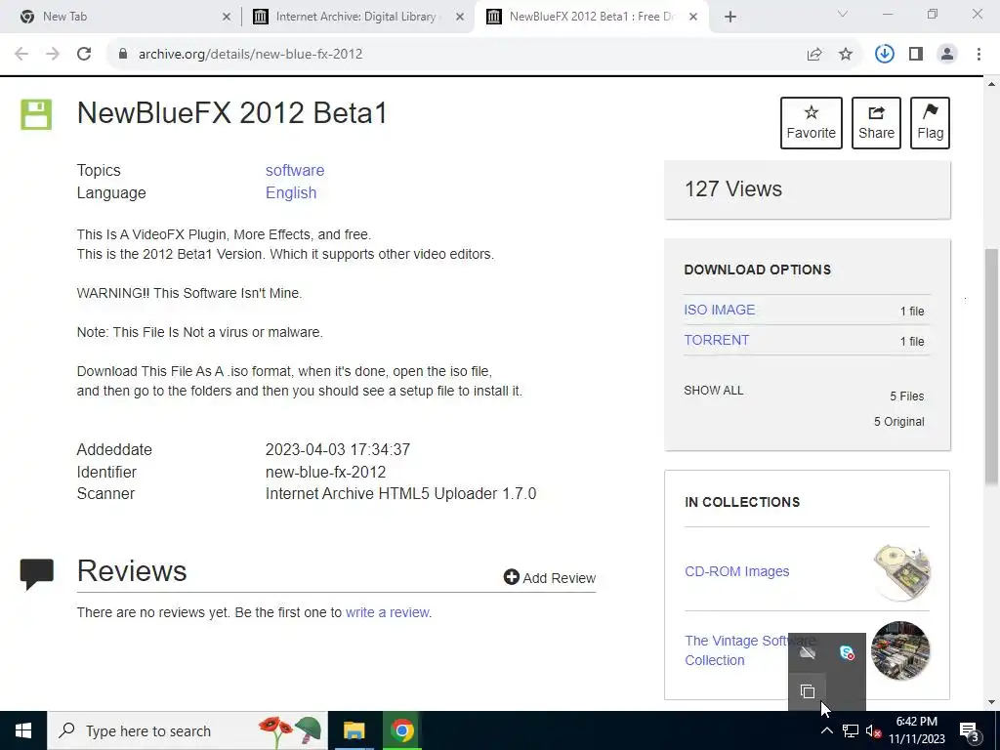This screenshot has height=750, width=1000.
Task: Close the New Tab tab
Action: click(226, 18)
